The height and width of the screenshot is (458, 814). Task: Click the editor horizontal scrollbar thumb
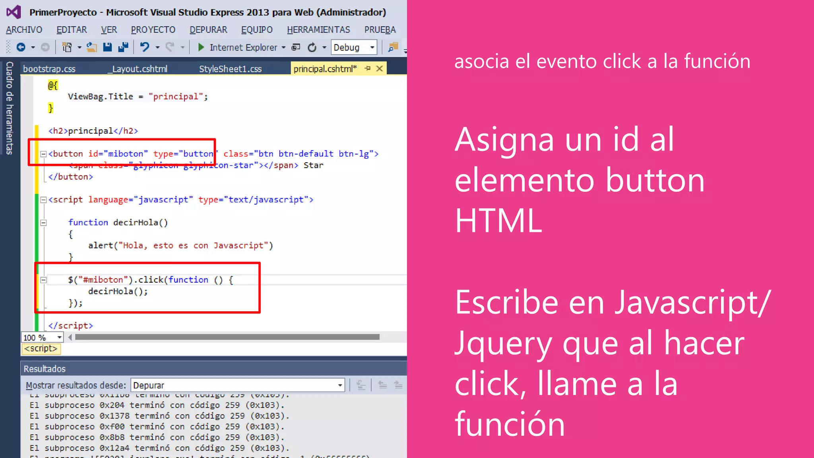click(x=227, y=337)
